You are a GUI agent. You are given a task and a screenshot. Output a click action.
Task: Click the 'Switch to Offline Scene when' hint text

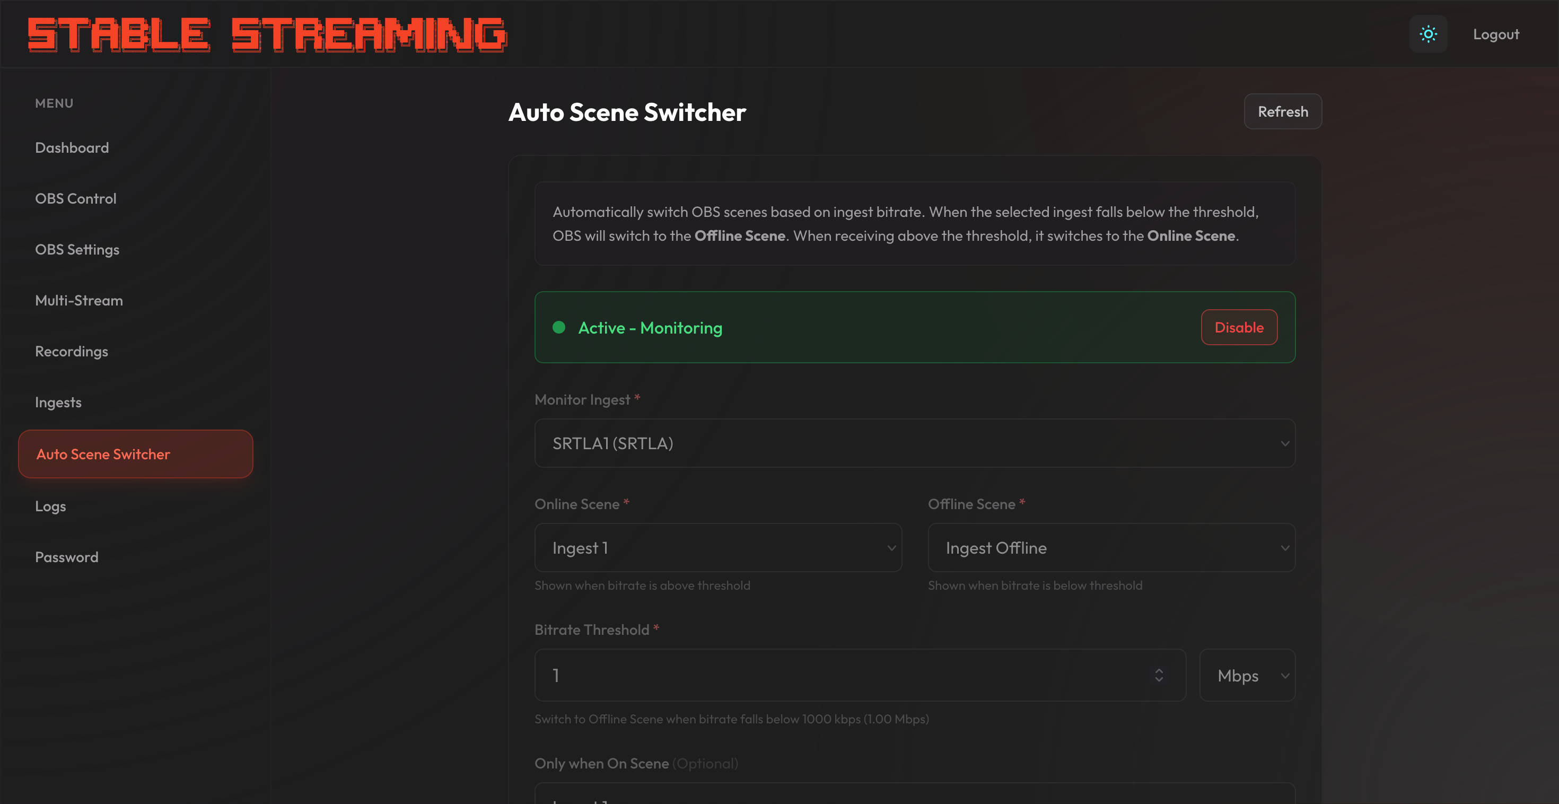click(731, 719)
